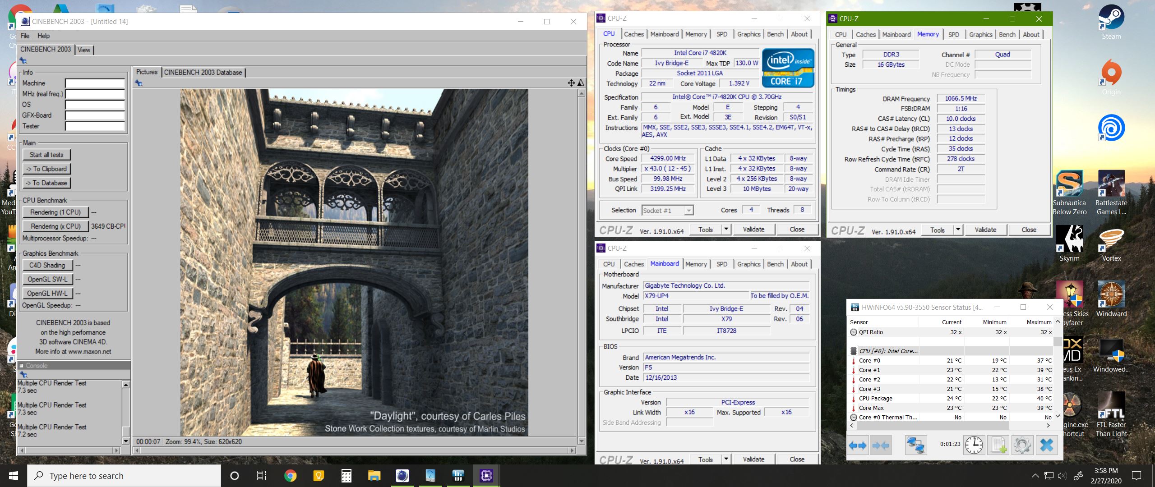Screen dimensions: 1155x487
Task: Open Steam desktop icon
Action: [x=1111, y=22]
